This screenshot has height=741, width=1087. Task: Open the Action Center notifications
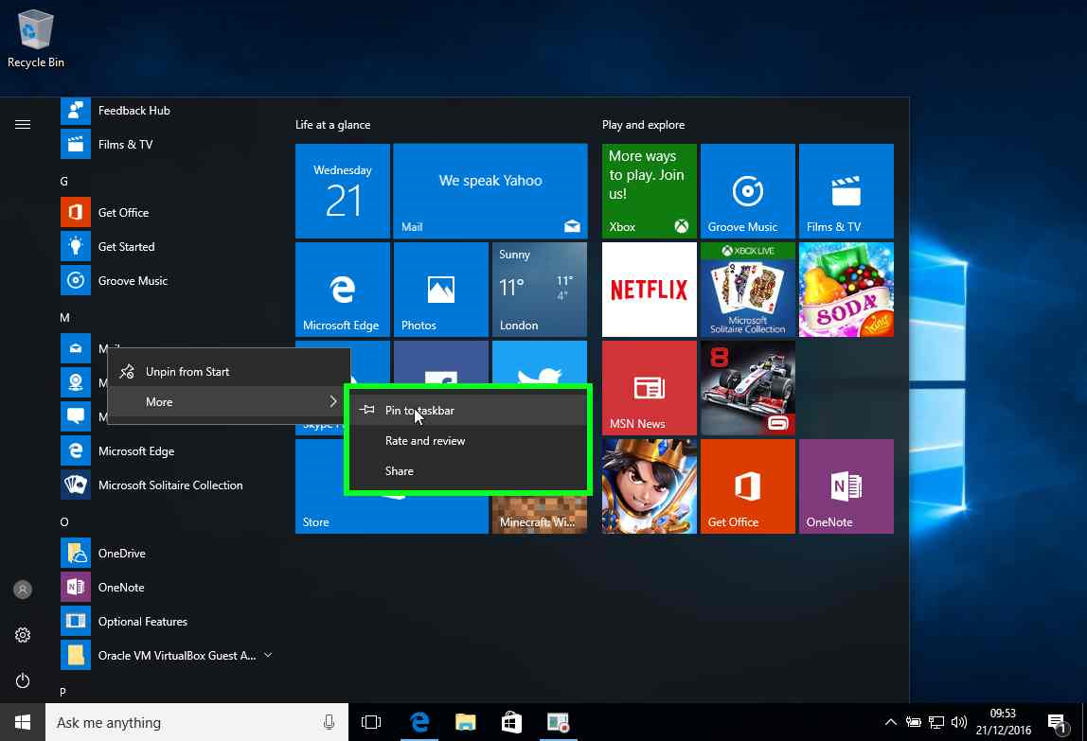[x=1057, y=723]
